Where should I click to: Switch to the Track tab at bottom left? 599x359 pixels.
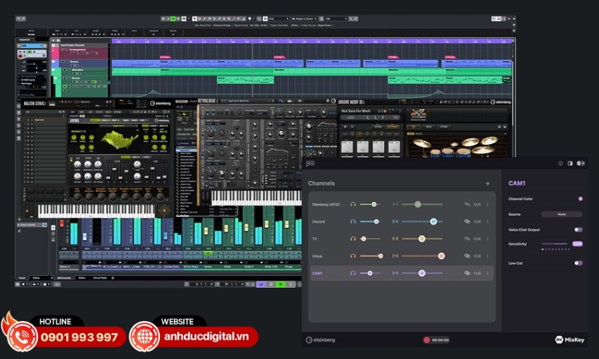[22, 278]
